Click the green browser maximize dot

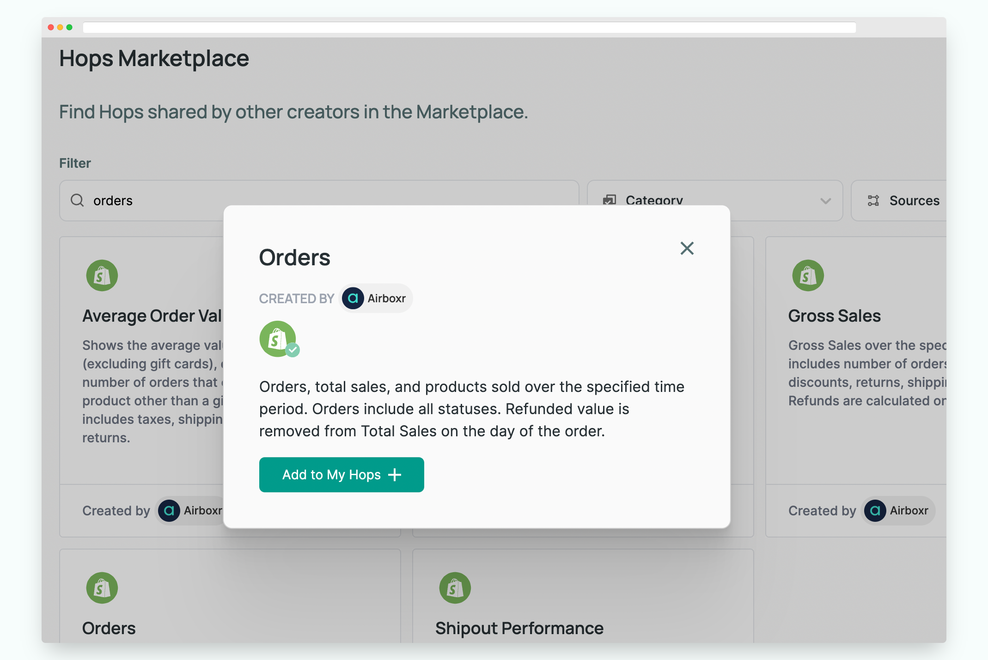[69, 27]
